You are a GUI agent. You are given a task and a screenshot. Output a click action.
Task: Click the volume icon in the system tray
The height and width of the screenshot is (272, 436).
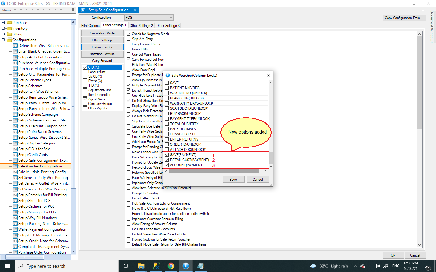click(x=377, y=266)
